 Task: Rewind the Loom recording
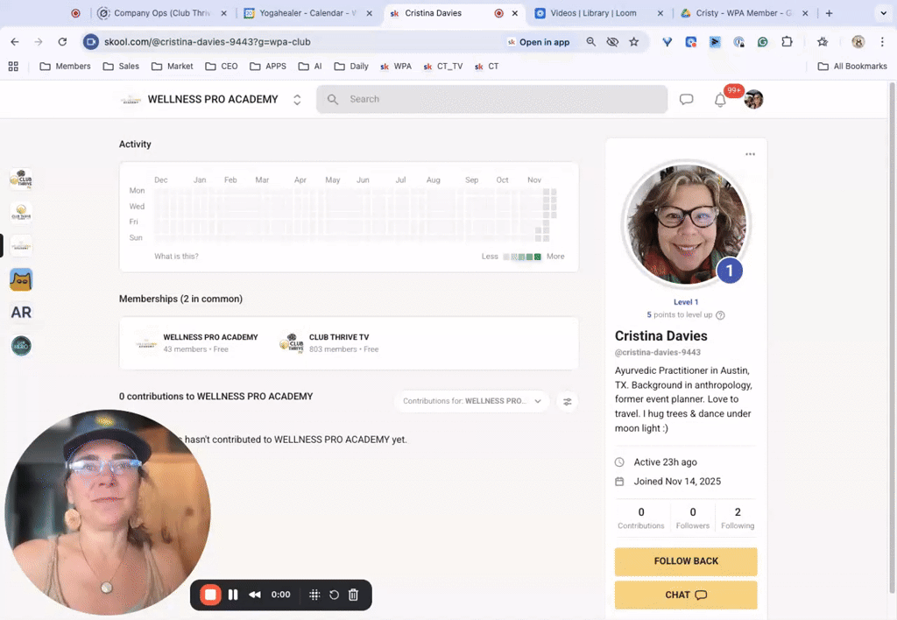[x=255, y=595]
